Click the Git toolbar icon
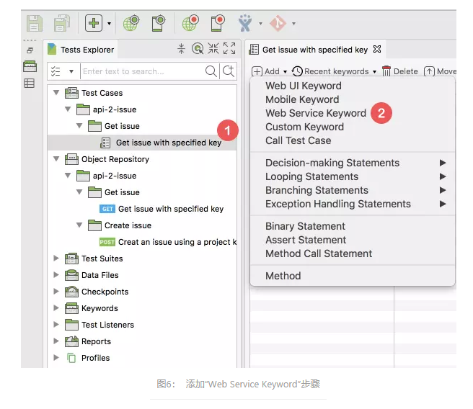 [278, 23]
